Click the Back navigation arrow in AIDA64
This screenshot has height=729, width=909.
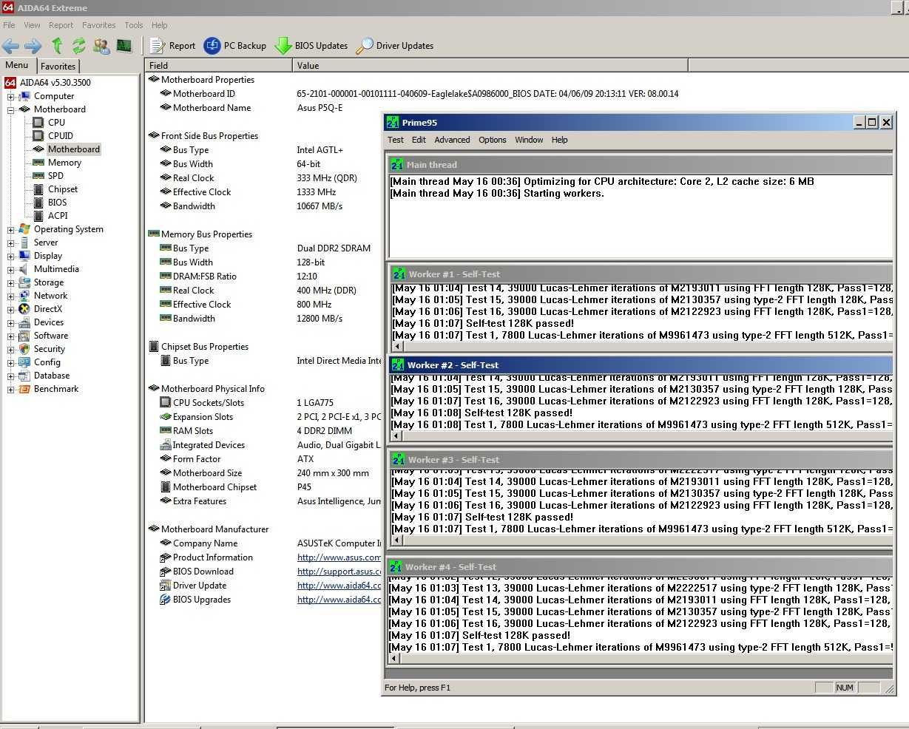(x=10, y=46)
